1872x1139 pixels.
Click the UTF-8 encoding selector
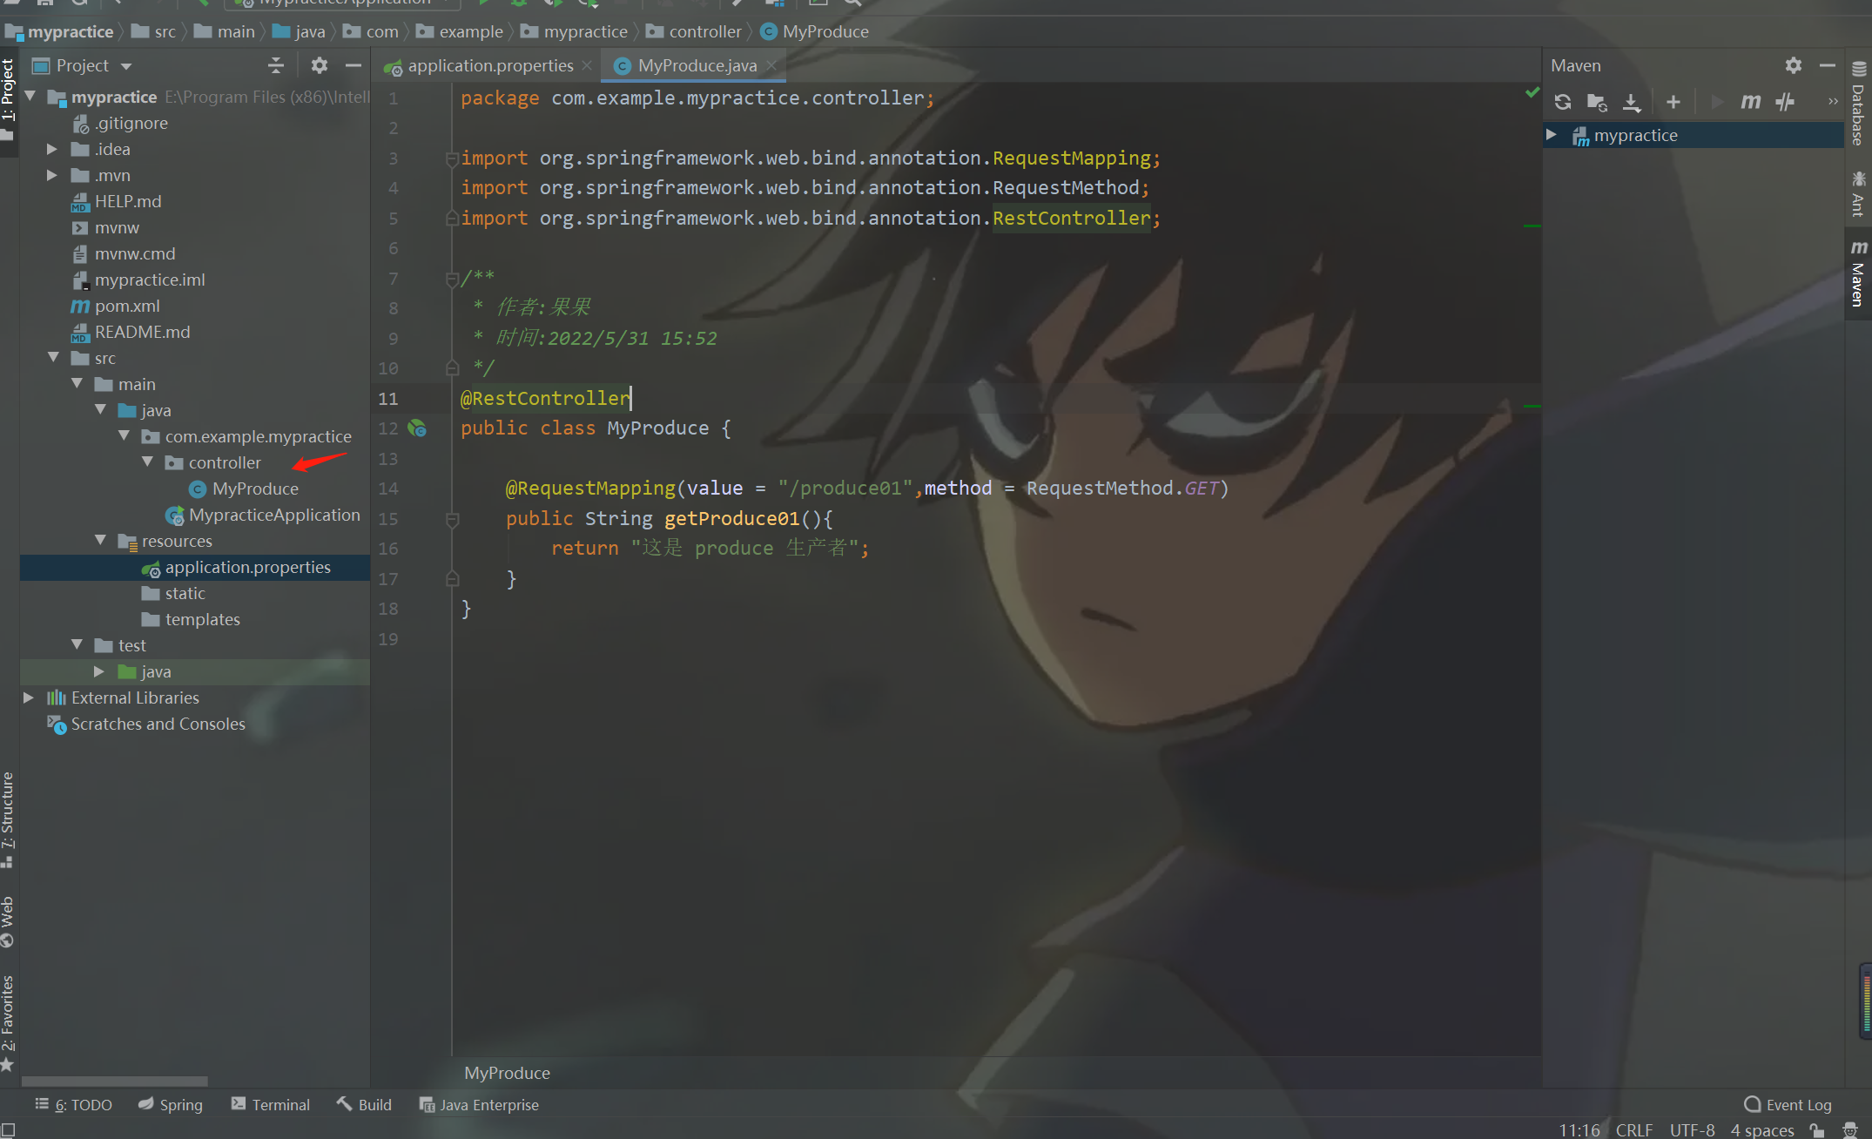click(1692, 1129)
